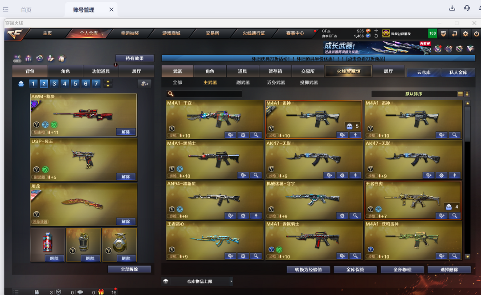Switch to the 功能道具 tab
This screenshot has height=295, width=481.
101,71
